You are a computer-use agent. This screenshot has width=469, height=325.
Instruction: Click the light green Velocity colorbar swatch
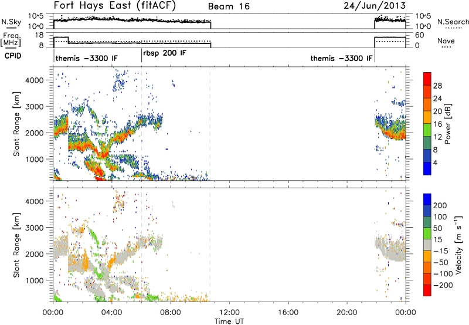[x=427, y=233]
